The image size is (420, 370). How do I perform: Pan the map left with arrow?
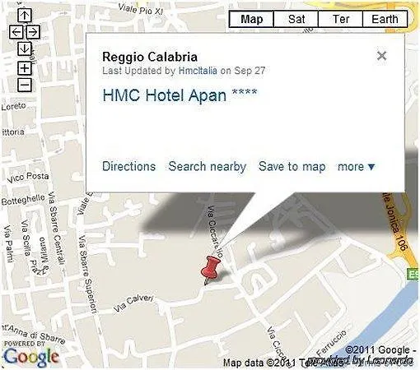[16, 32]
